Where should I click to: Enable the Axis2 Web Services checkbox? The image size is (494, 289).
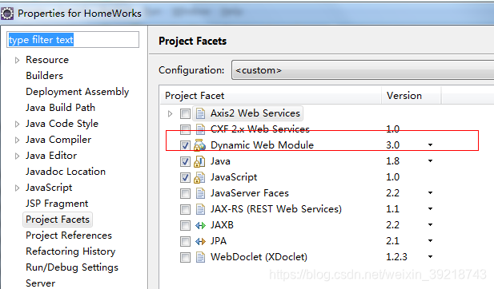pos(185,113)
